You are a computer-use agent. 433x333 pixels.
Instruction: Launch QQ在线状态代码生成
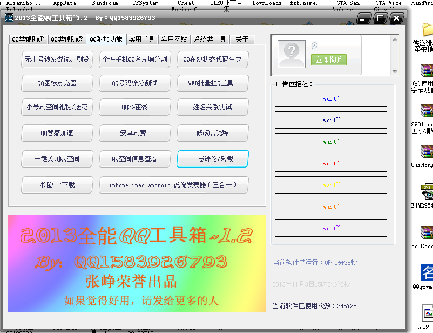212,59
